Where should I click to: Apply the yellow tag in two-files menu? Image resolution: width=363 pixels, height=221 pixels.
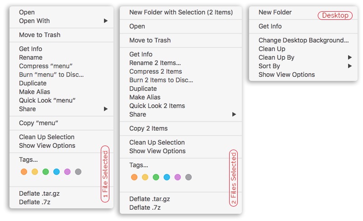tap(145, 177)
